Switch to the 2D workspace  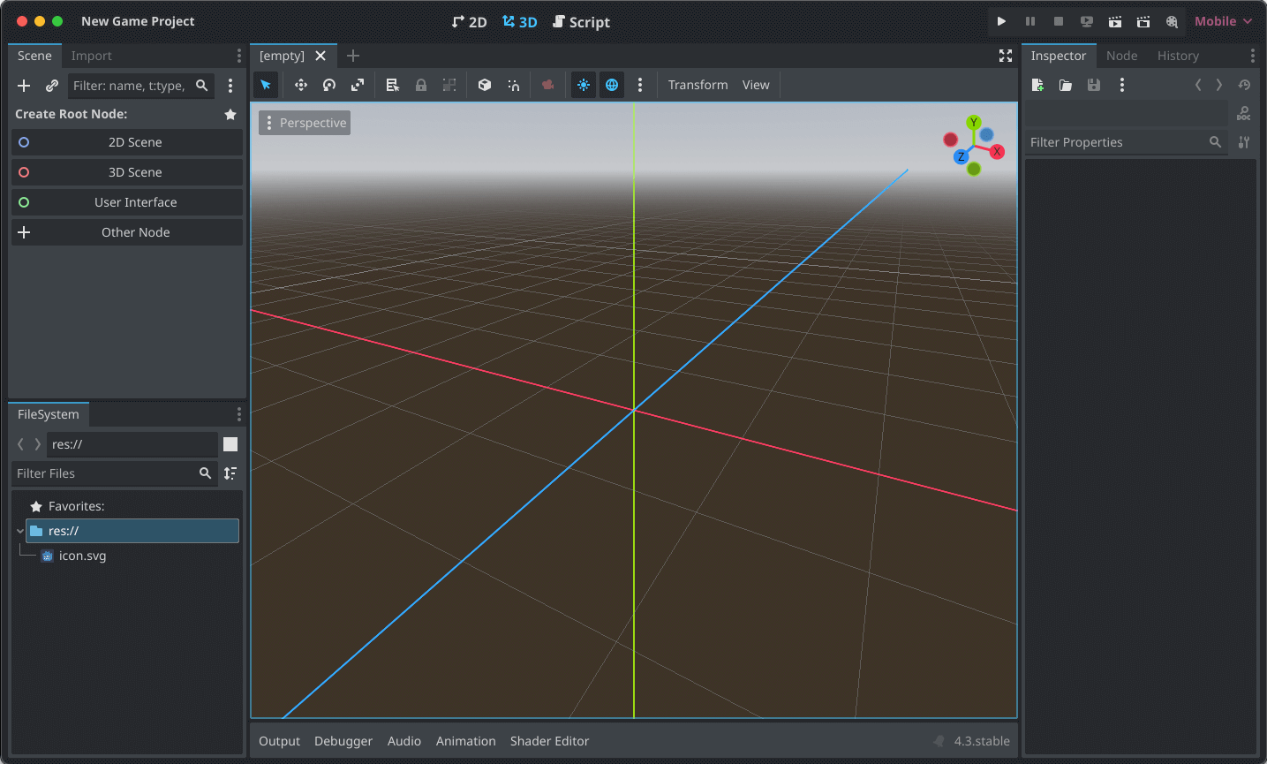click(x=469, y=22)
